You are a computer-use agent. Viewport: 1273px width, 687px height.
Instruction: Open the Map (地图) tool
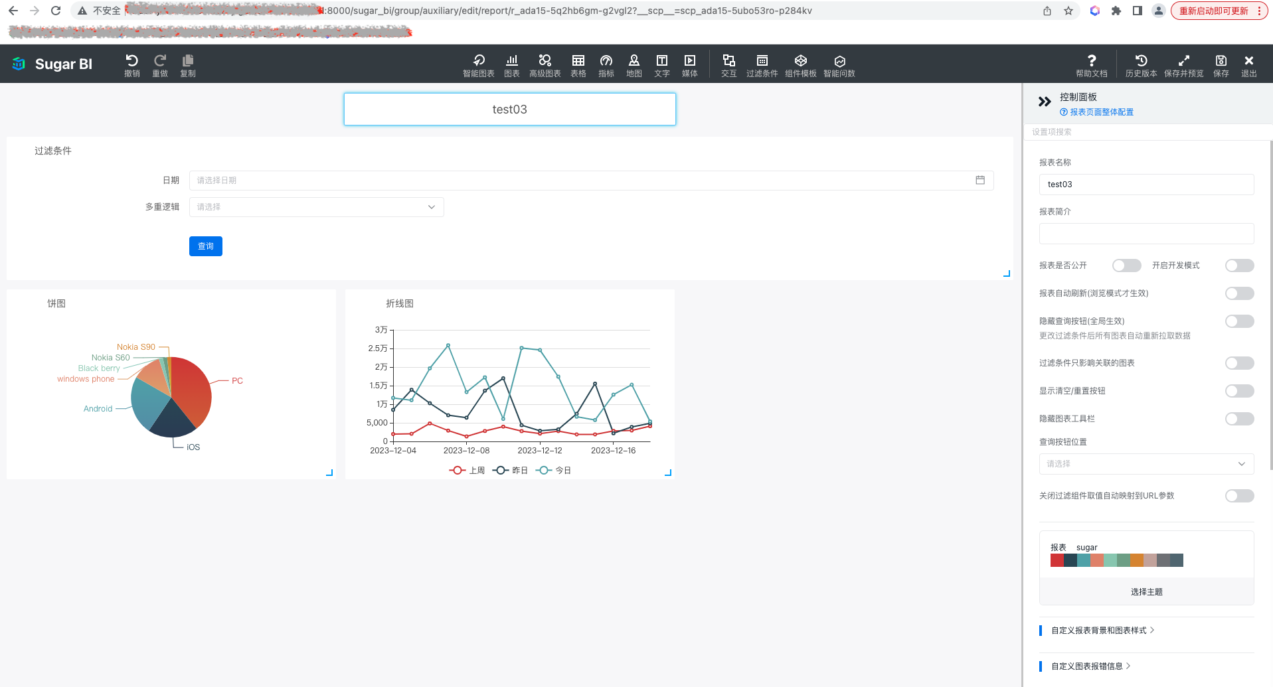click(634, 65)
